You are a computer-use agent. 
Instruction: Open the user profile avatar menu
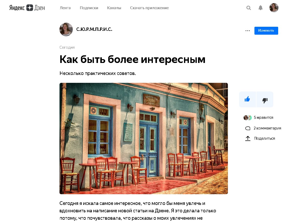point(274,8)
